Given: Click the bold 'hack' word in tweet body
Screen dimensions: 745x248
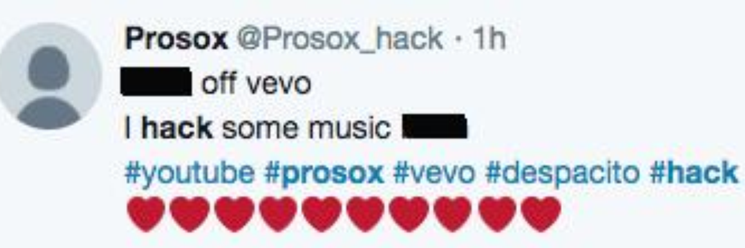Looking at the screenshot, I should pos(178,128).
